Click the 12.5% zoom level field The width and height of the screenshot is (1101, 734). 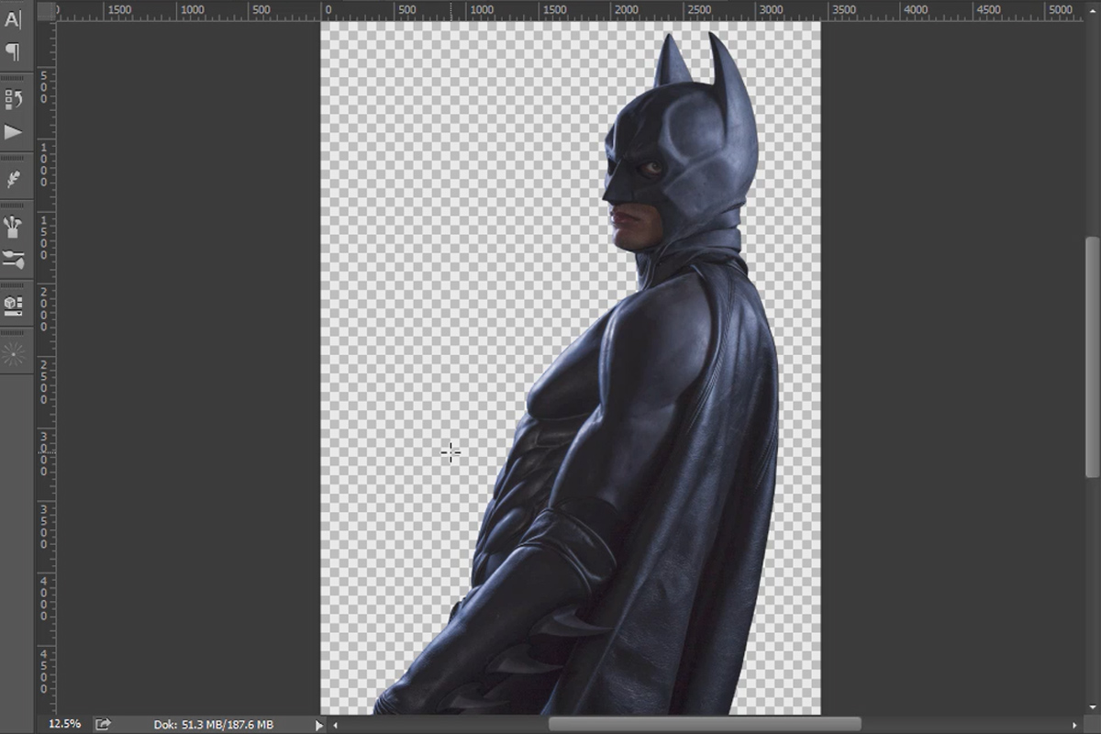(x=64, y=724)
